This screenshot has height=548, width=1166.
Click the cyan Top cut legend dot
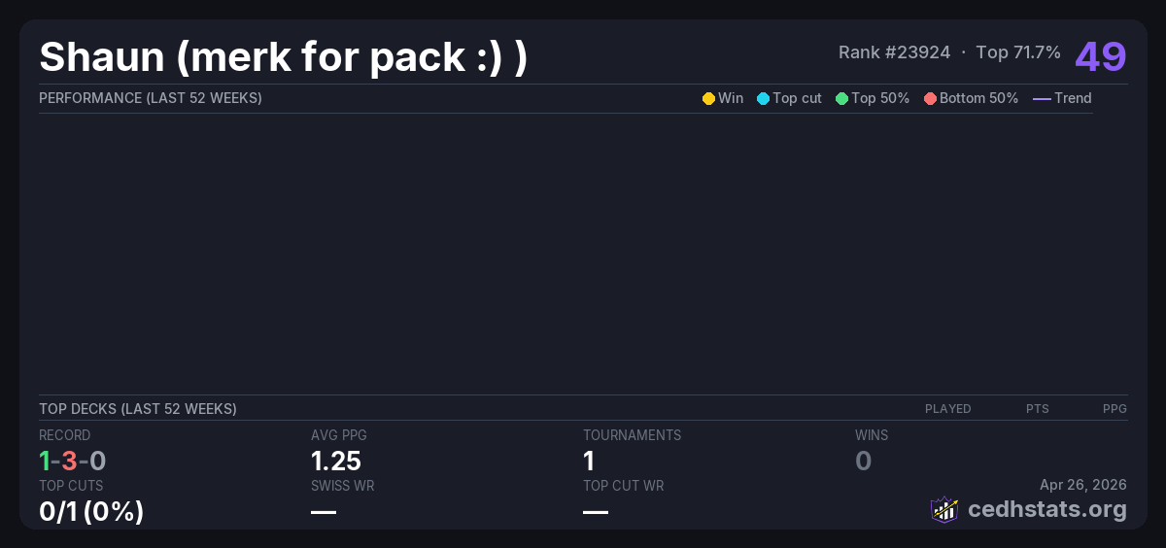tap(763, 98)
